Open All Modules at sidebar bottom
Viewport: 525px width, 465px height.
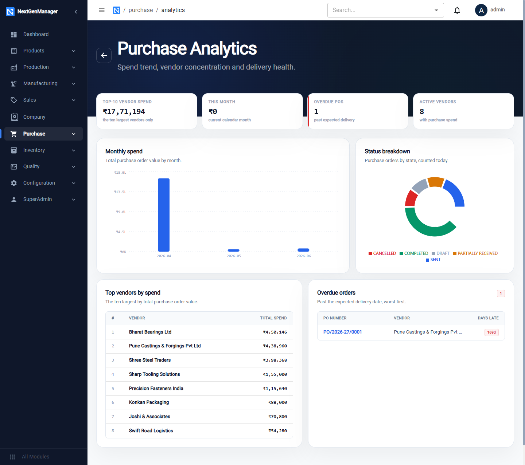pyautogui.click(x=44, y=457)
